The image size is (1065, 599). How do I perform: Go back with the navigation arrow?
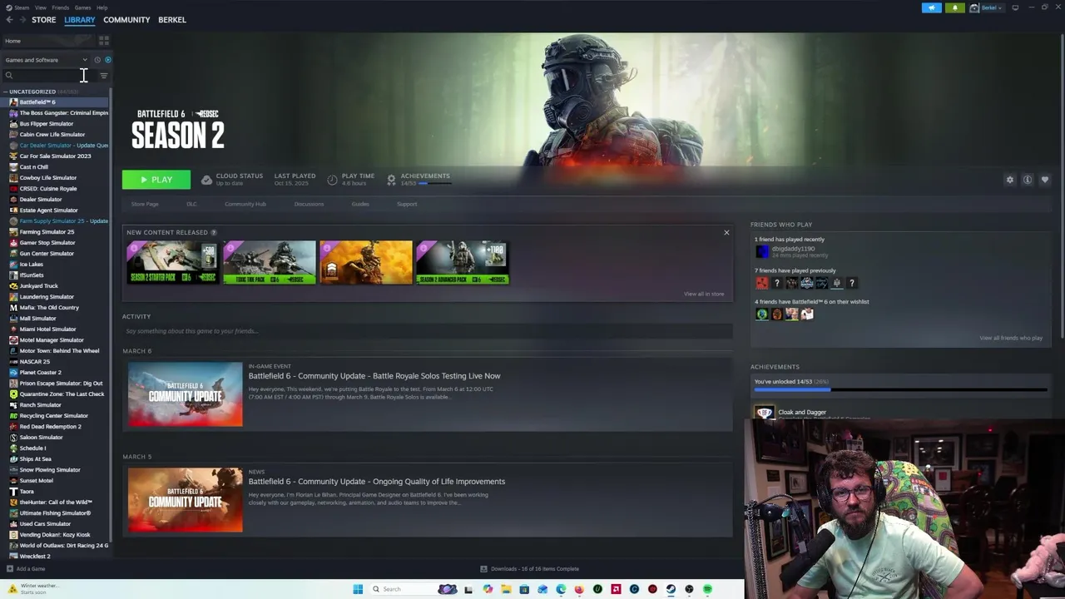(x=9, y=20)
